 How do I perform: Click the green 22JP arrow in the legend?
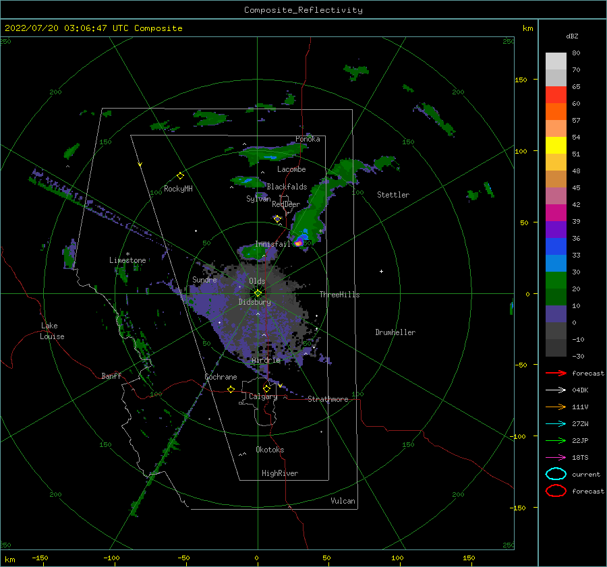click(x=556, y=440)
